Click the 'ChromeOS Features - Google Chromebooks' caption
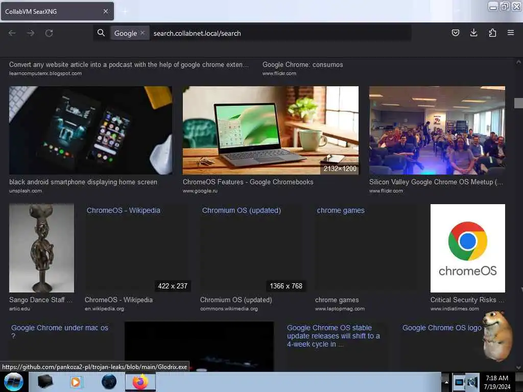Screen dimensions: 523x392 tap(248, 182)
